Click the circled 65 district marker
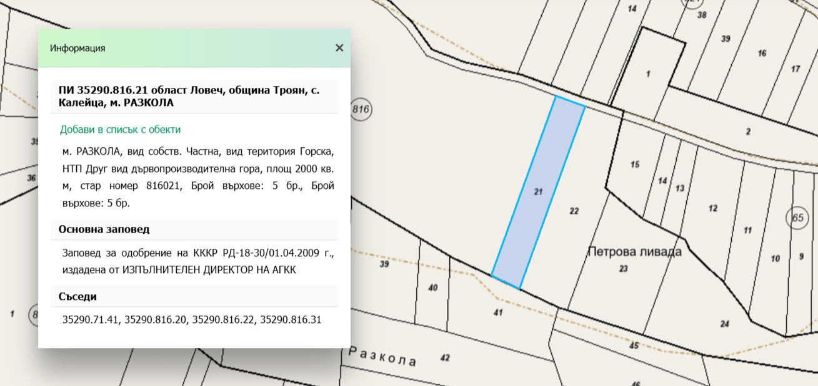Image resolution: width=818 pixels, height=386 pixels. point(797,218)
